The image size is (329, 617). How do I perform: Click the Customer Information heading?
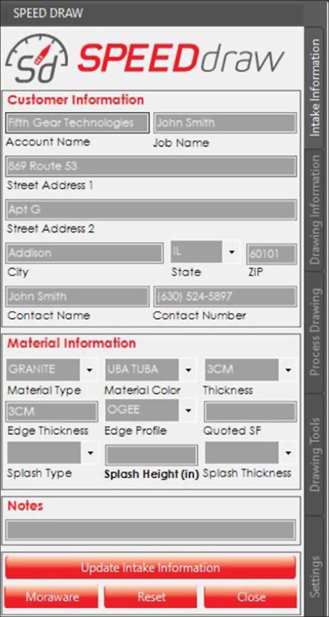click(x=76, y=100)
